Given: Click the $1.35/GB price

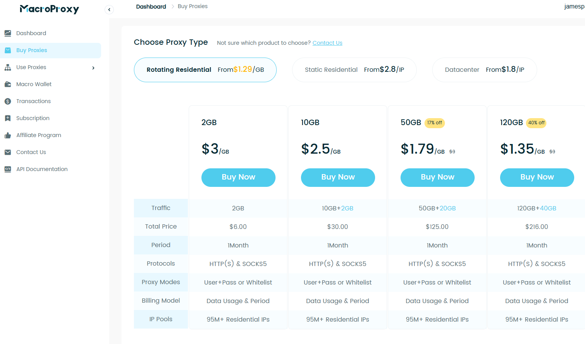Looking at the screenshot, I should 522,149.
